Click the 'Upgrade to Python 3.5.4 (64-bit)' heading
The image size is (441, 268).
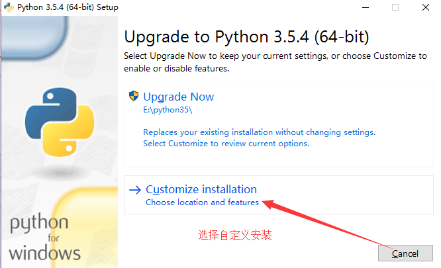pos(246,37)
